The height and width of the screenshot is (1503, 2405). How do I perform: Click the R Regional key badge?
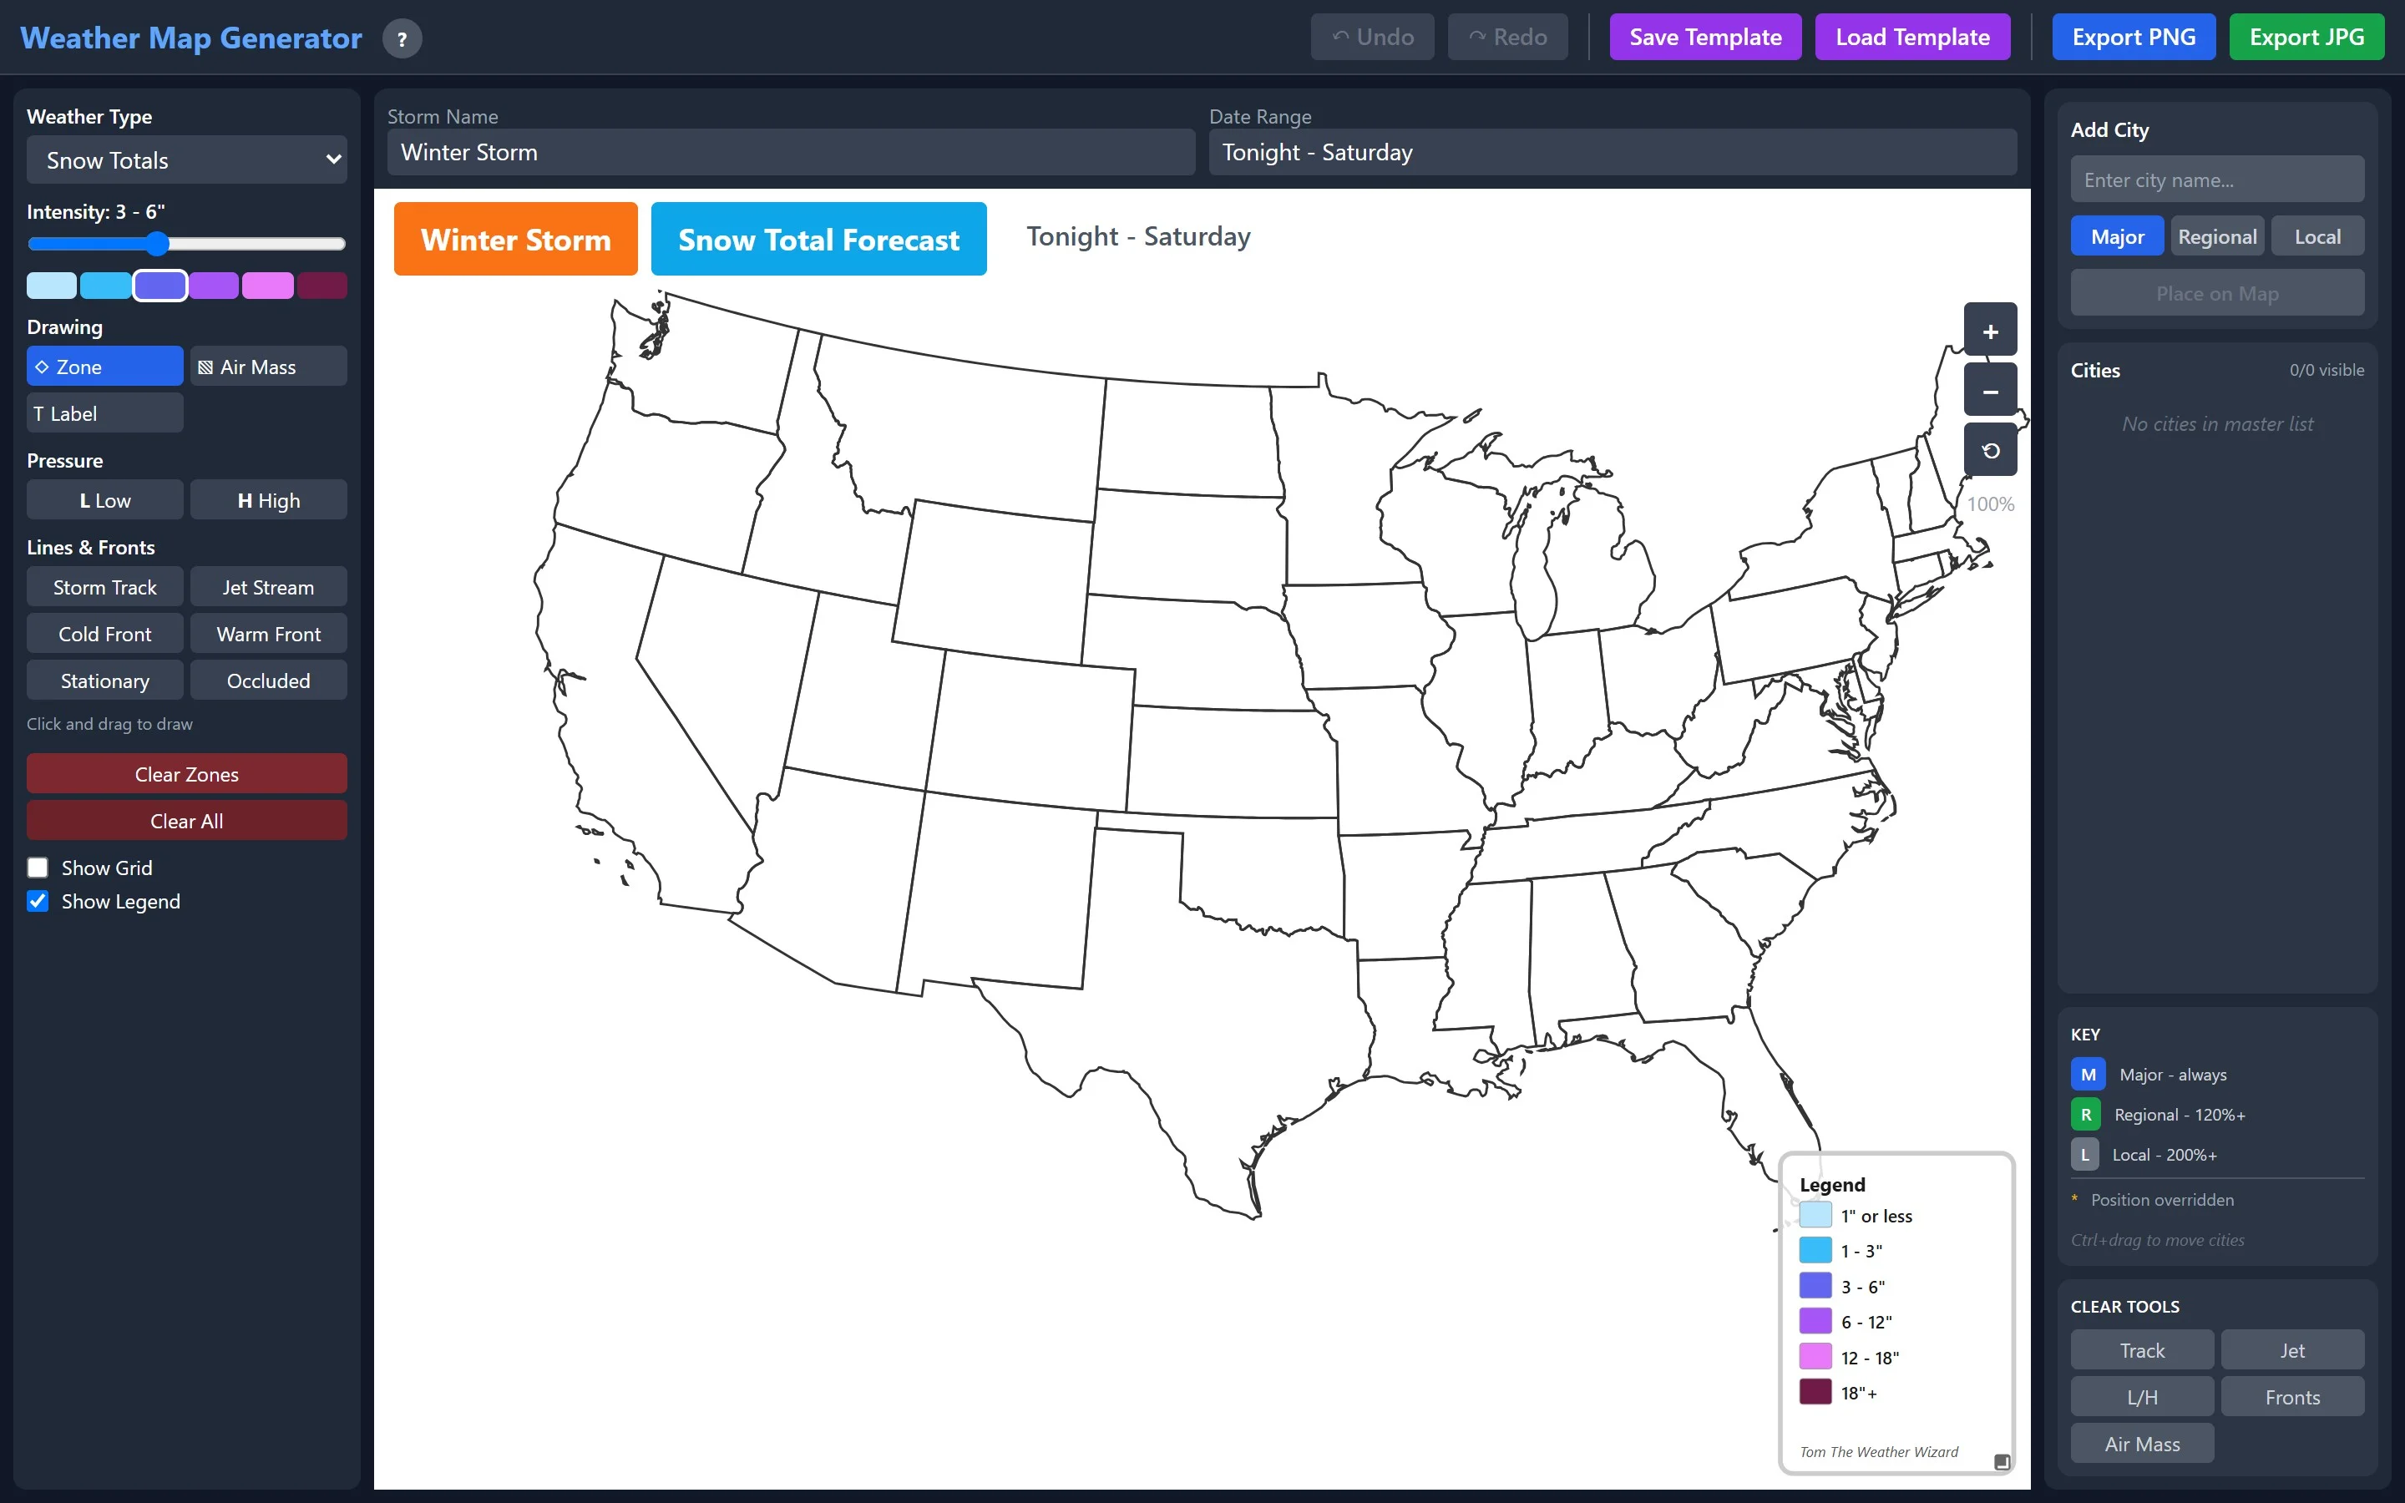[x=2085, y=1115]
